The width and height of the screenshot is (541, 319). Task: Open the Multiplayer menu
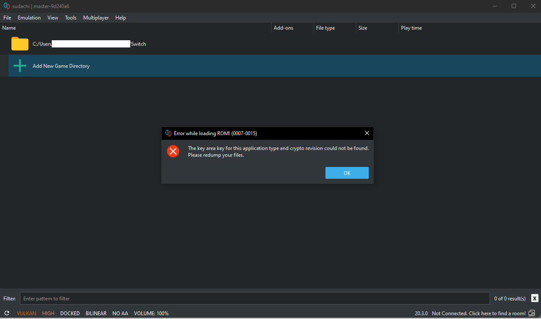pyautogui.click(x=96, y=18)
